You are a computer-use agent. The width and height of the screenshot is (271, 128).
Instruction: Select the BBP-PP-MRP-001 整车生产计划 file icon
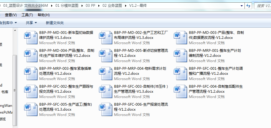tap(181, 55)
